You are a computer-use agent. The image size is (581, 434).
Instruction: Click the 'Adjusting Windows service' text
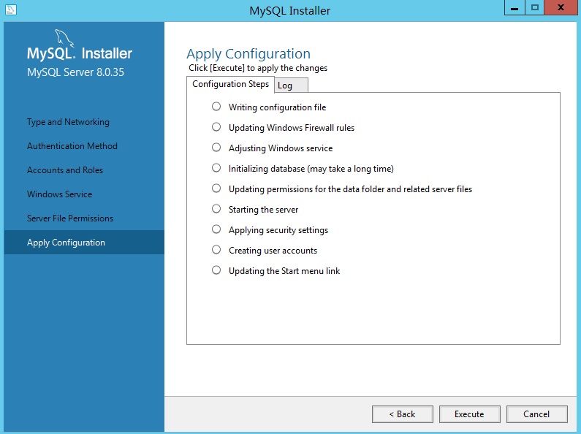tap(281, 148)
